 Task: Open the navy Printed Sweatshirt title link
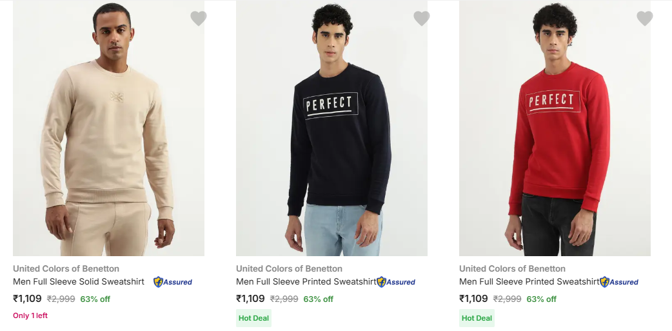click(306, 282)
